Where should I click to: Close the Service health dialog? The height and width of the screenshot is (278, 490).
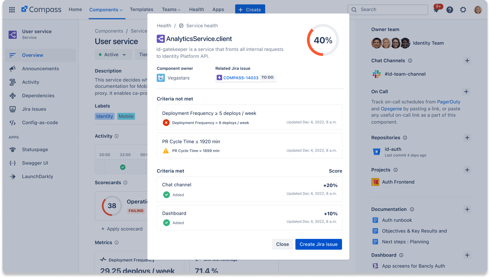[x=282, y=244]
